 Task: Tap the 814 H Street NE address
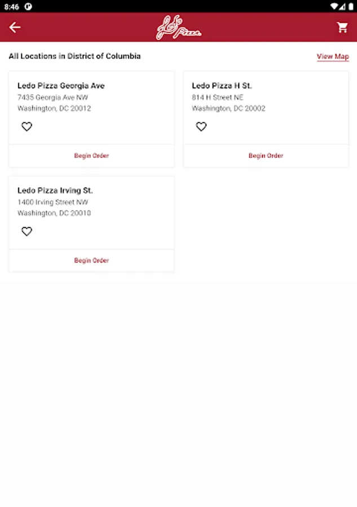(218, 97)
